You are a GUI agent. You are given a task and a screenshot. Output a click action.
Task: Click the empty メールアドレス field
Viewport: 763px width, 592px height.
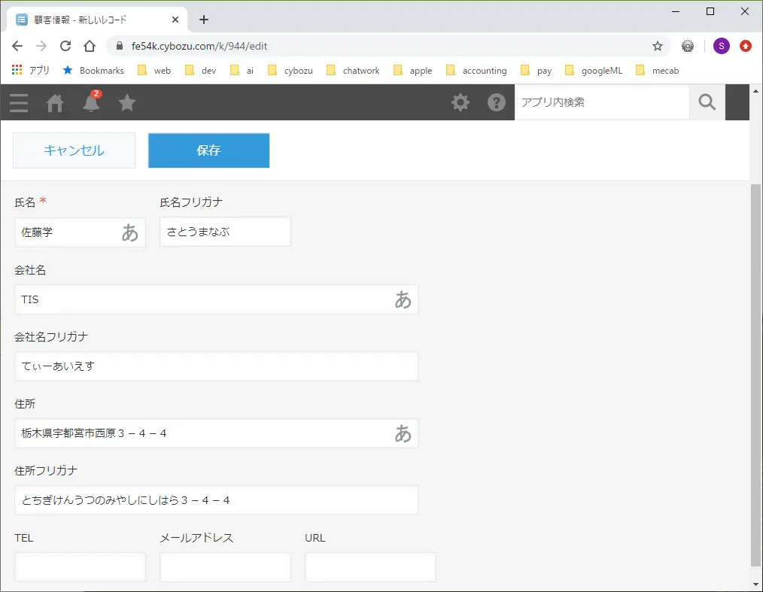coord(225,567)
